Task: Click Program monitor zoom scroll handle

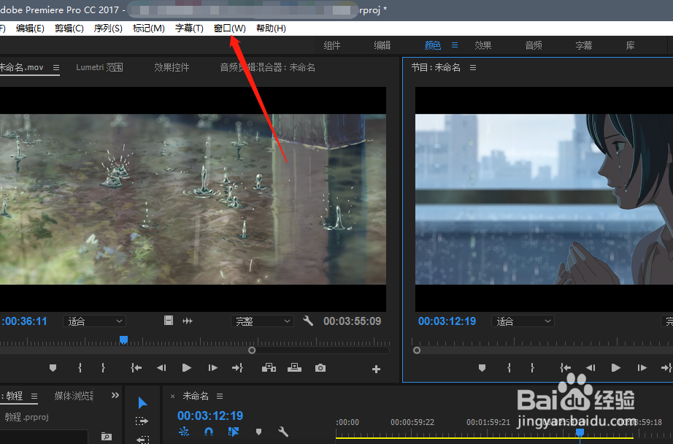Action: [x=417, y=351]
